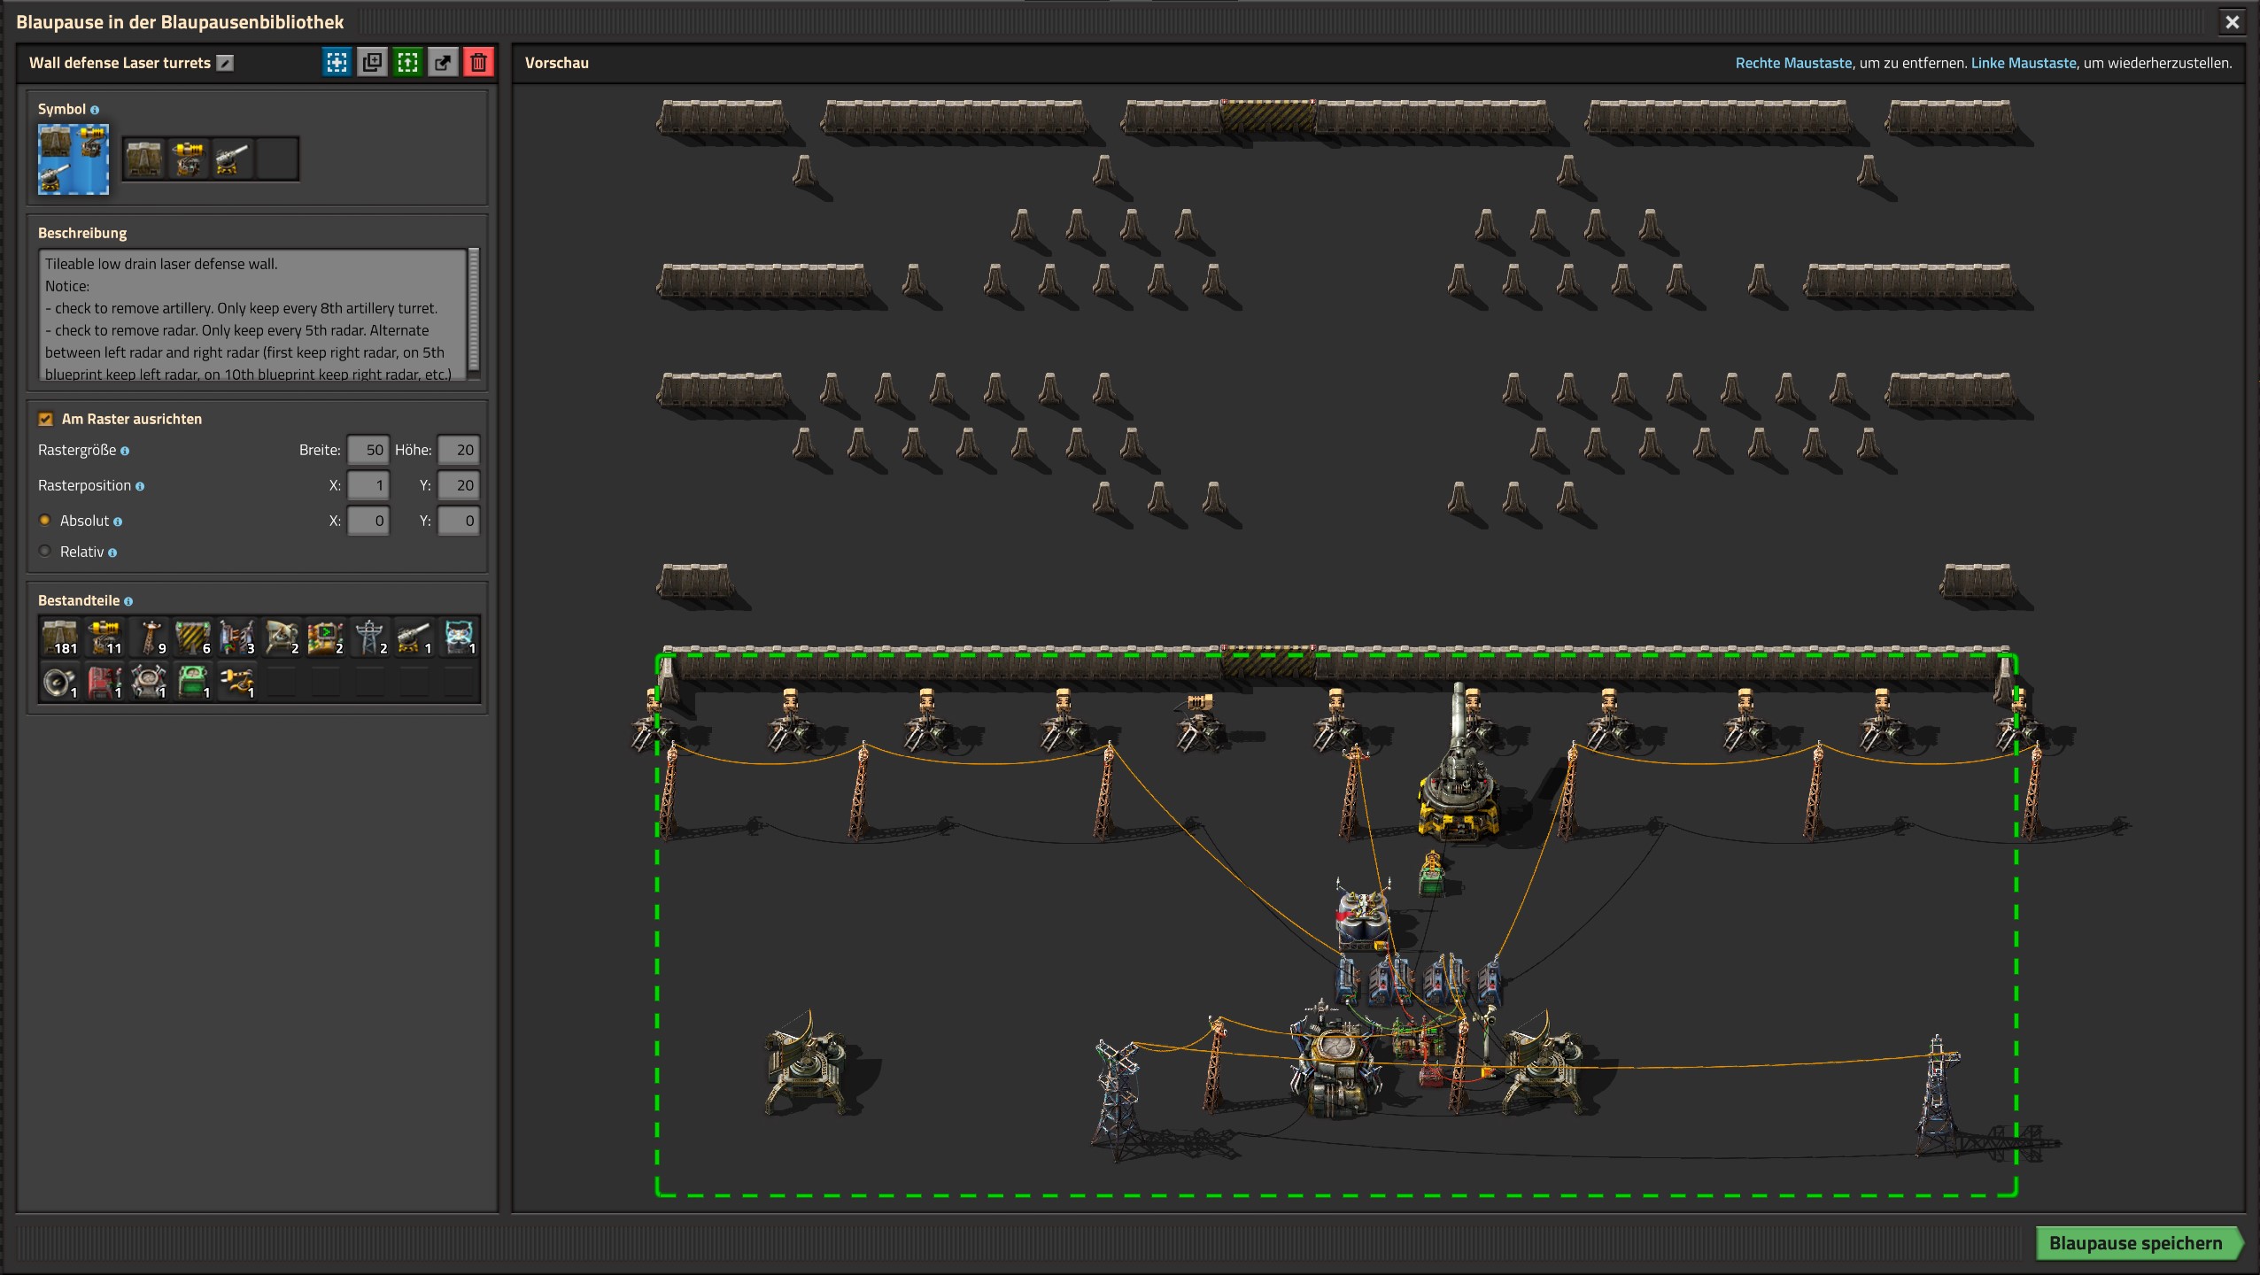Click the large blue blueprint symbol preview

coord(74,158)
